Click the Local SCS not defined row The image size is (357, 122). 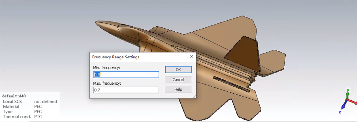pyautogui.click(x=30, y=102)
